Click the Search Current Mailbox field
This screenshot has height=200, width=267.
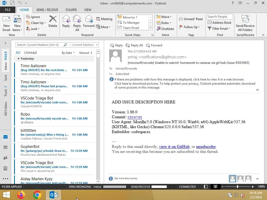39,45
